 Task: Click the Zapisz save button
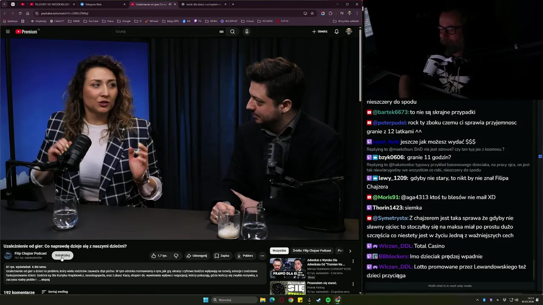click(222, 256)
